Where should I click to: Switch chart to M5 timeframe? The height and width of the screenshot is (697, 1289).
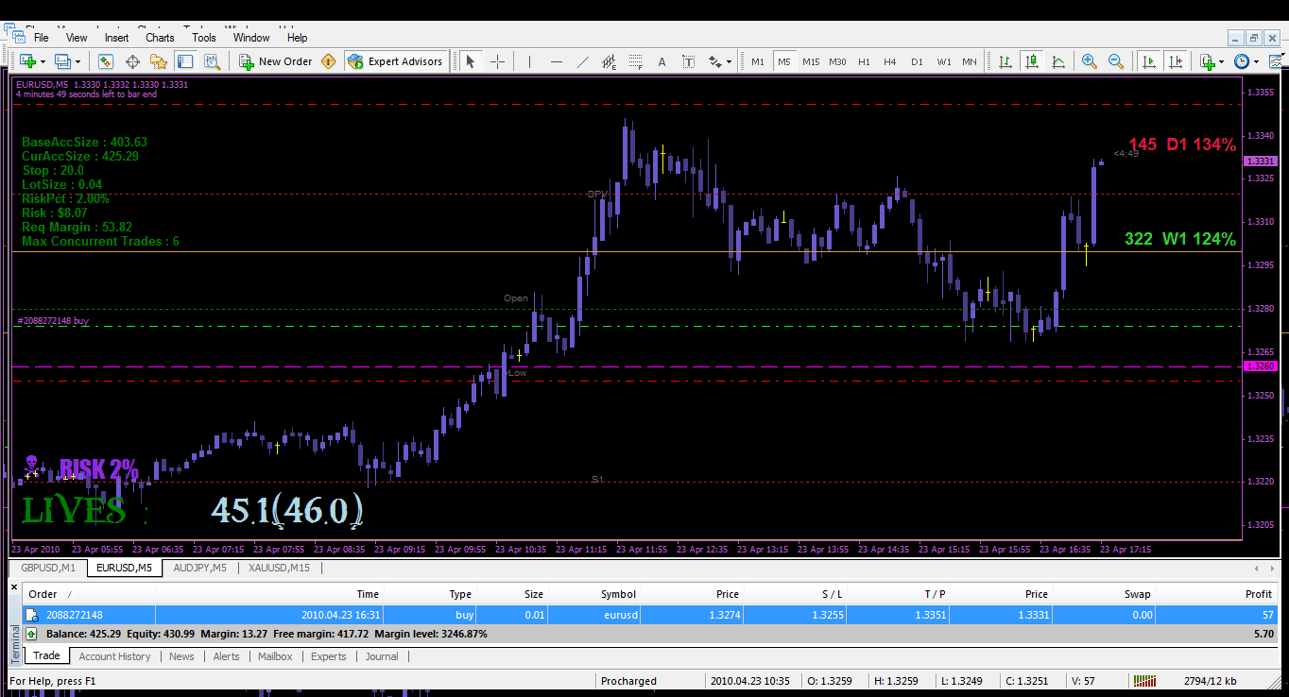784,61
